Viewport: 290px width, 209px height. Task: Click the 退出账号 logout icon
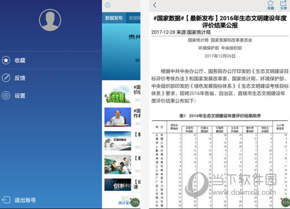6,200
